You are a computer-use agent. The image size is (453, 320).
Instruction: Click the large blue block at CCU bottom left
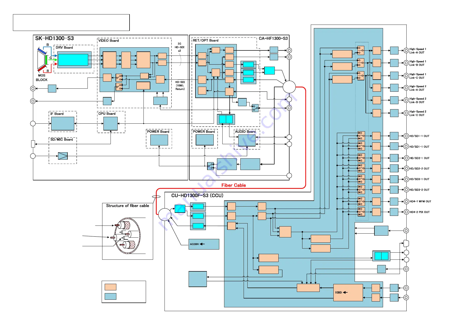point(198,279)
